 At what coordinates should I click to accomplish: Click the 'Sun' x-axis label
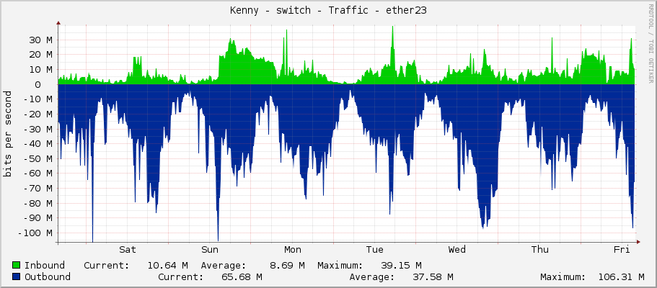point(210,250)
